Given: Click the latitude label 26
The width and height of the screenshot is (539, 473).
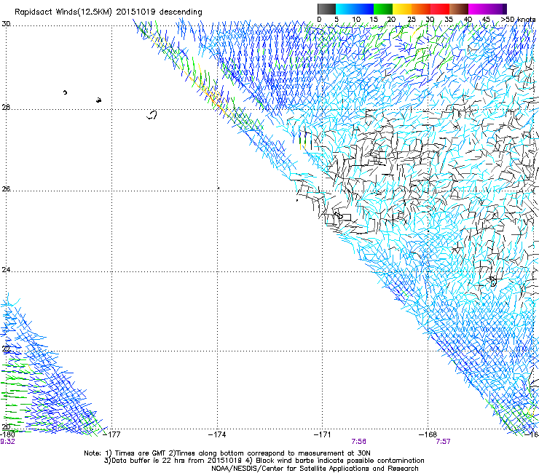Looking at the screenshot, I should [x=6, y=188].
